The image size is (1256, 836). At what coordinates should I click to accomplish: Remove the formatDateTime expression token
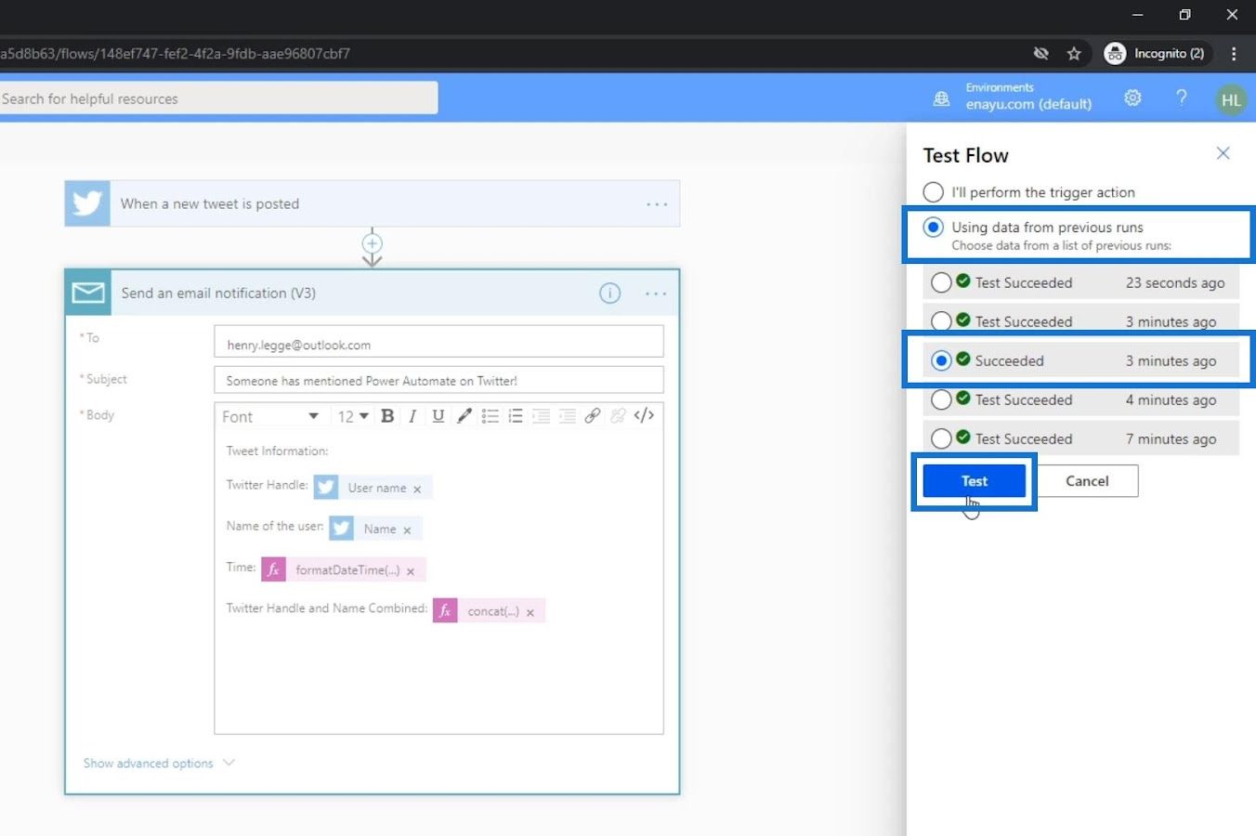pyautogui.click(x=411, y=571)
